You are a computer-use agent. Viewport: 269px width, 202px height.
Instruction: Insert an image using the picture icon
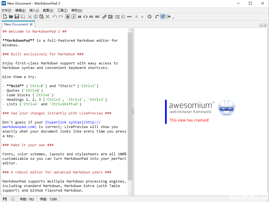110,17
